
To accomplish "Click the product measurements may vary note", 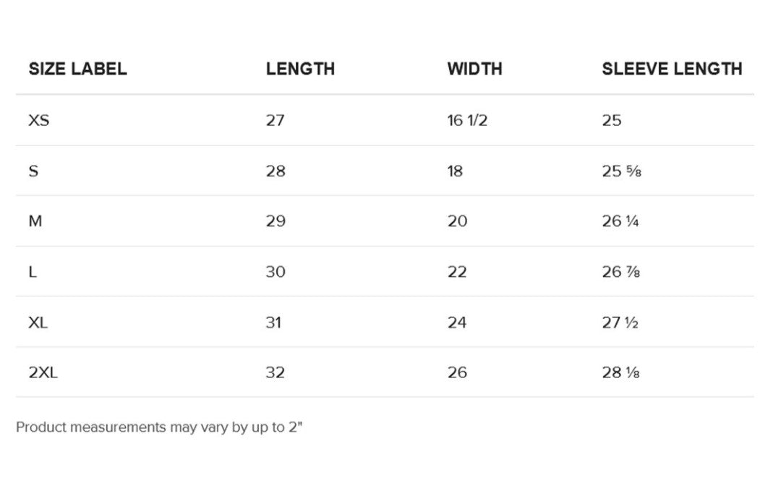I will 159,427.
